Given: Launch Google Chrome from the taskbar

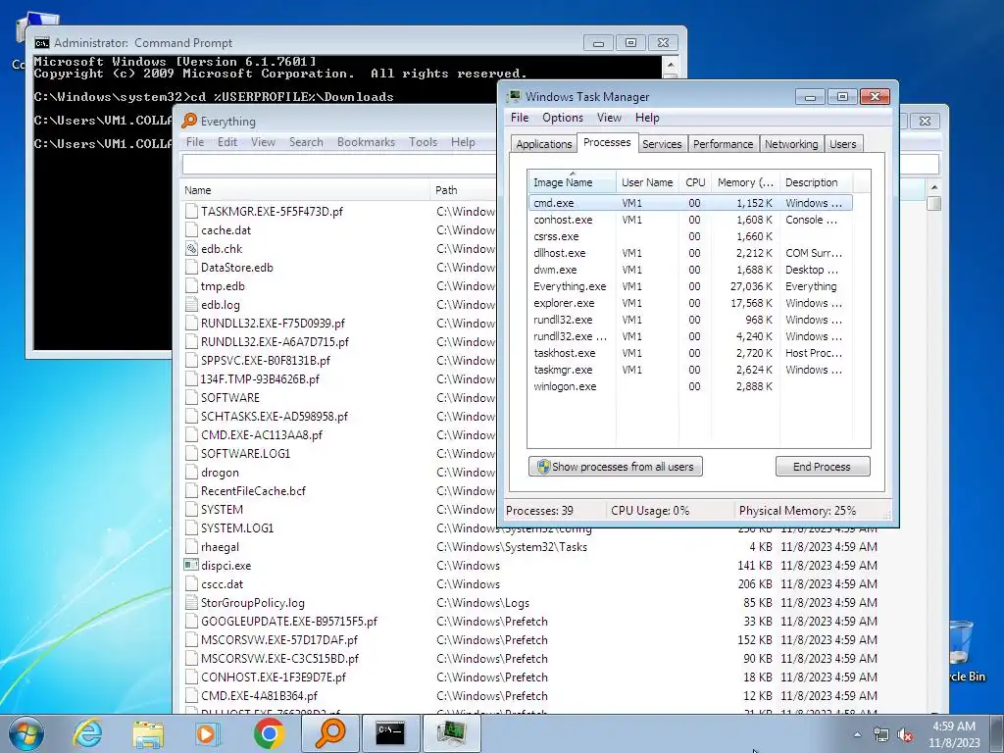Looking at the screenshot, I should [x=269, y=733].
